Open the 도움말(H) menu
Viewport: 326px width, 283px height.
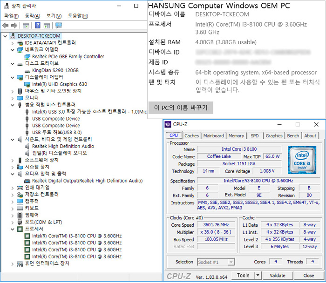click(78, 16)
